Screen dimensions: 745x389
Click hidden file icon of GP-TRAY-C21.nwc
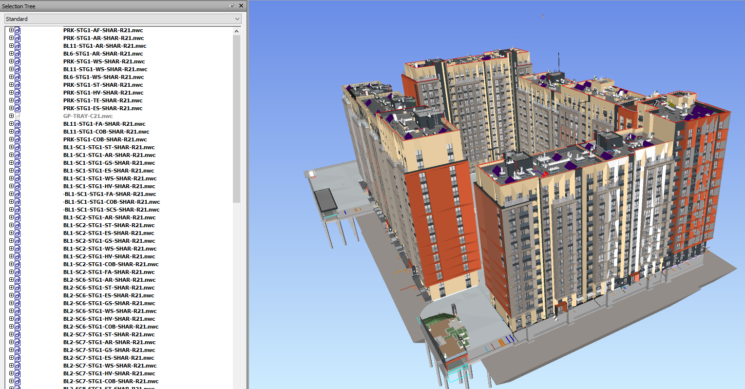[18, 116]
